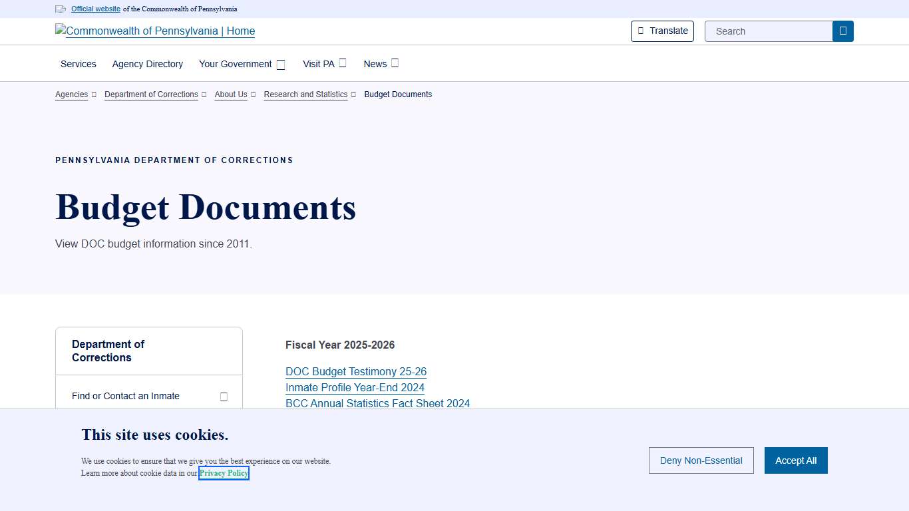This screenshot has width=909, height=511.
Task: Open Department of Corrections breadcrumb
Action: click(150, 94)
